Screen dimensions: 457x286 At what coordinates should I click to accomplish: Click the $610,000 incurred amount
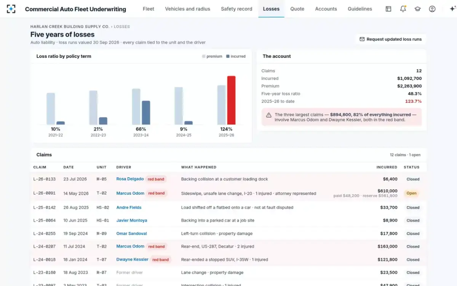pyautogui.click(x=387, y=191)
